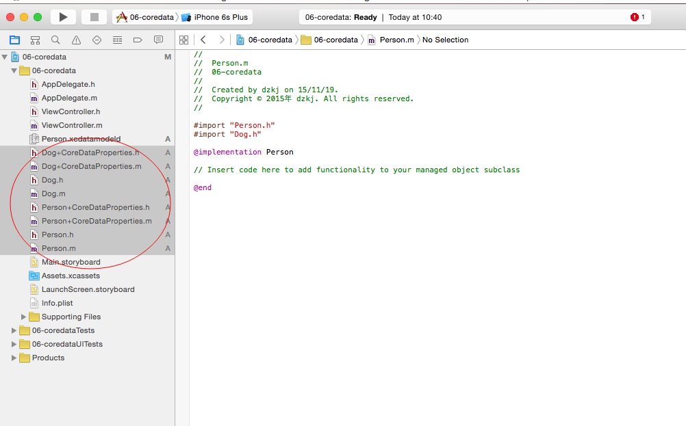Expand the Products group
The image size is (686, 426).
coord(14,358)
